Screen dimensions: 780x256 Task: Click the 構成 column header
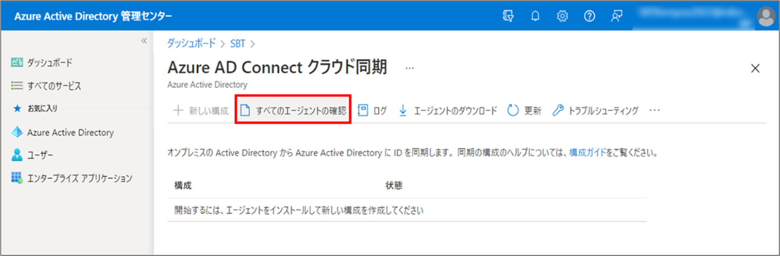[183, 185]
